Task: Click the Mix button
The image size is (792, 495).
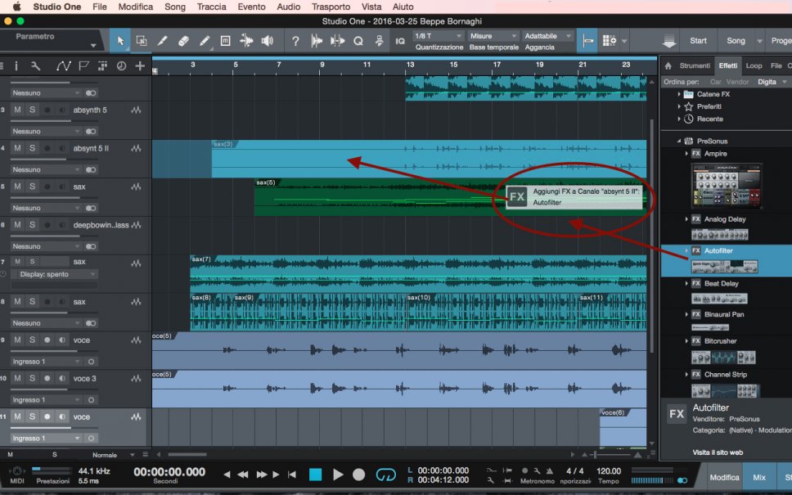Action: pyautogui.click(x=758, y=477)
